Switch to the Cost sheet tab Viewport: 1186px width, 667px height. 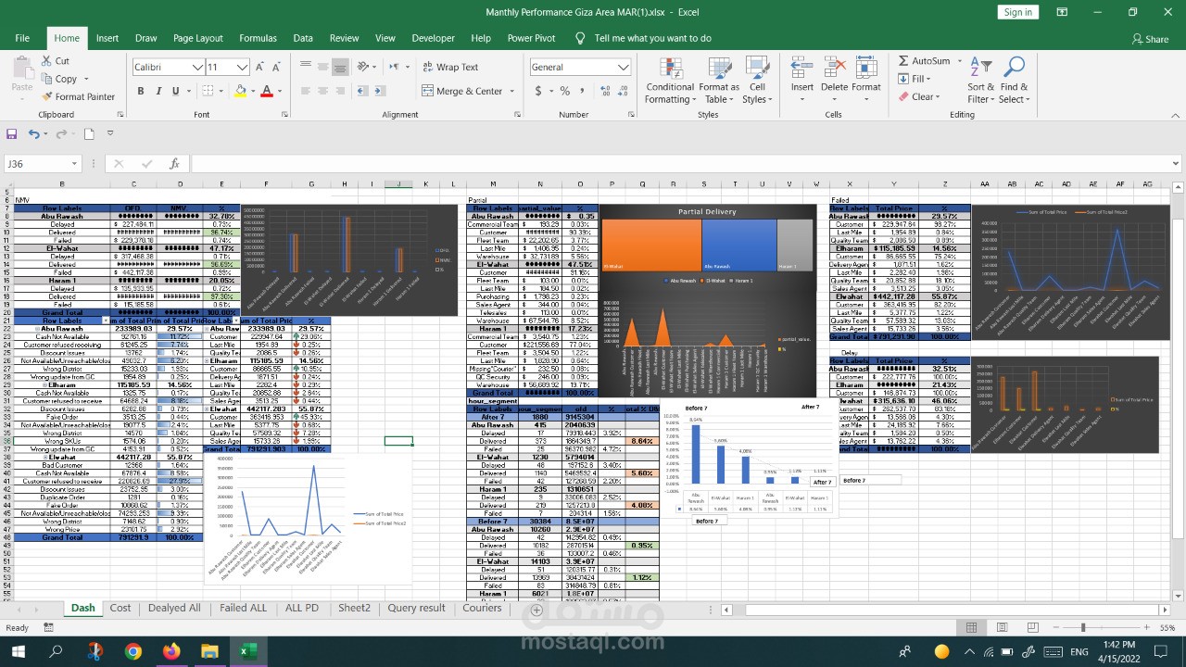point(120,608)
